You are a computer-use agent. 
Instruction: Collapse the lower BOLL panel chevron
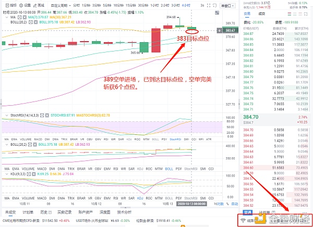point(7,145)
